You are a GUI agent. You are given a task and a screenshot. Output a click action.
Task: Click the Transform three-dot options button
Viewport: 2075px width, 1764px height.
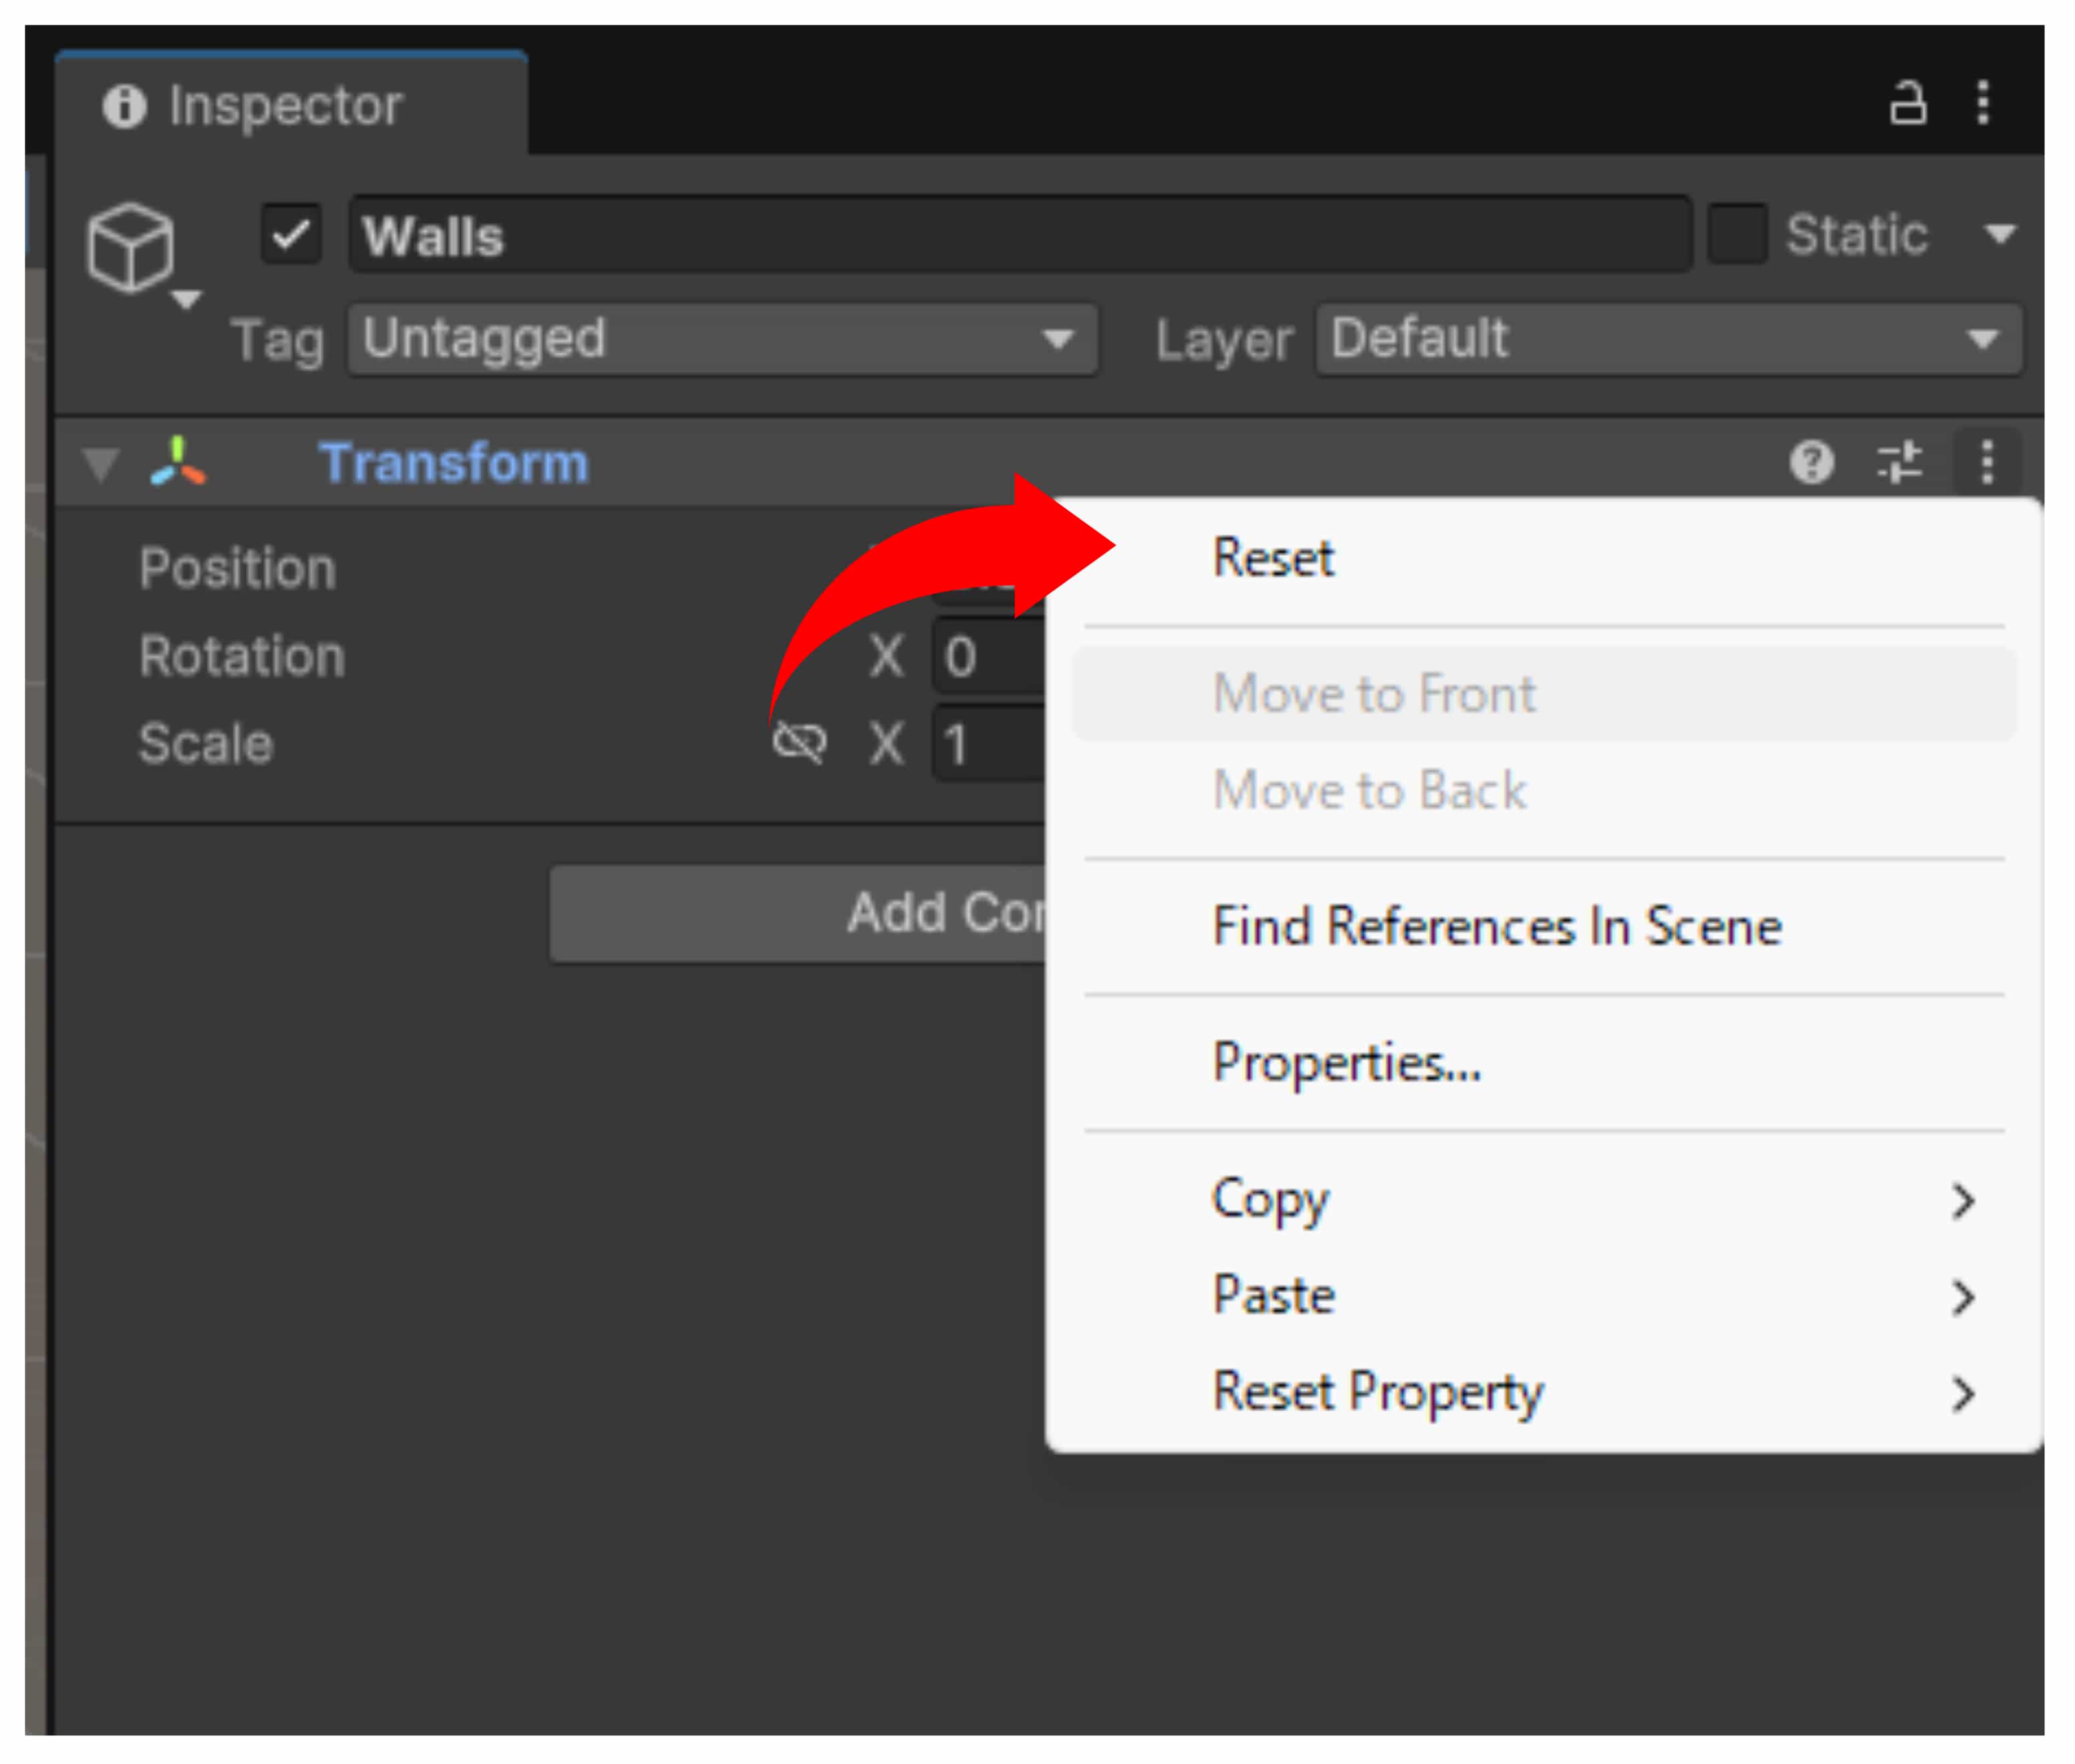[x=1987, y=462]
